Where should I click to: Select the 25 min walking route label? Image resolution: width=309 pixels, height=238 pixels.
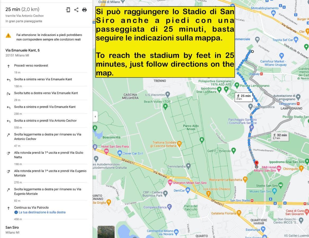tap(244, 97)
